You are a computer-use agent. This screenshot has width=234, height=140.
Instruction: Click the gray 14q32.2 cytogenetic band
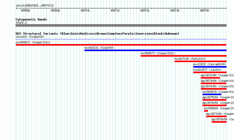(x=121, y=25)
